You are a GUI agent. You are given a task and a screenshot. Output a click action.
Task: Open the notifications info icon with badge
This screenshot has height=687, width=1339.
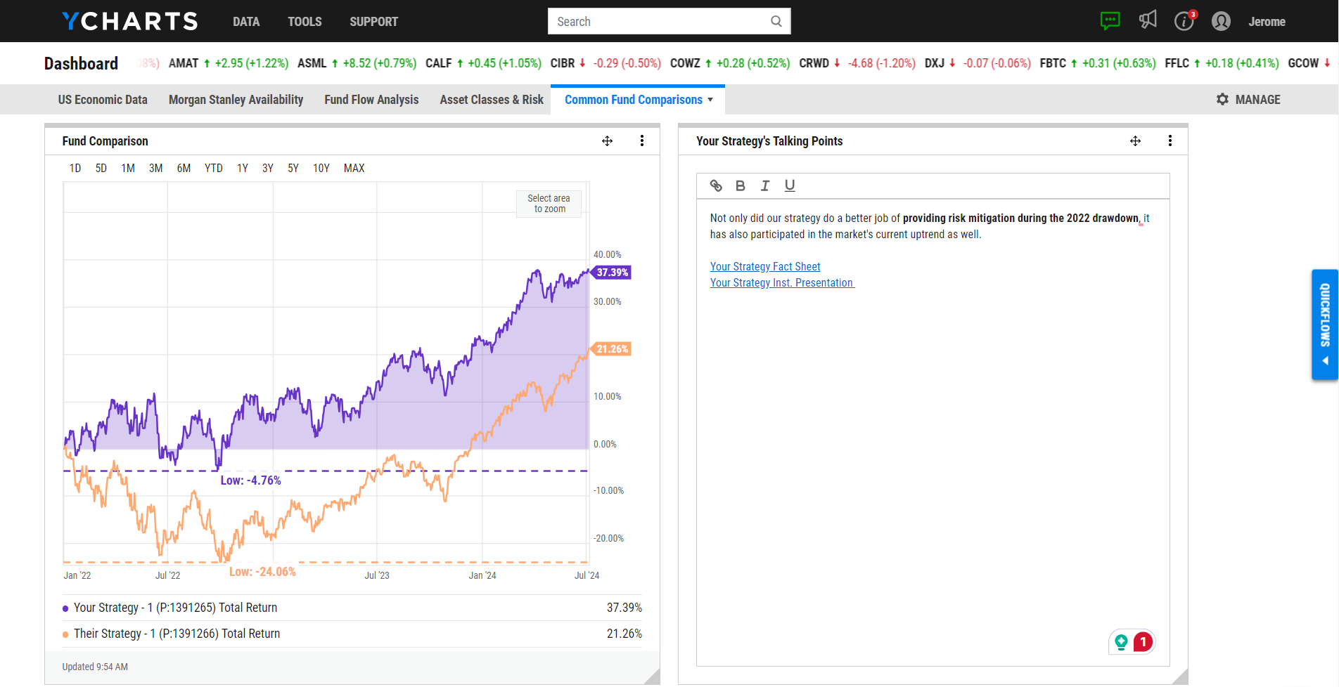(x=1184, y=21)
